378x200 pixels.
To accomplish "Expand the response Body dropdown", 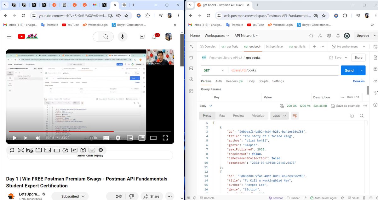I will pyautogui.click(x=206, y=106).
